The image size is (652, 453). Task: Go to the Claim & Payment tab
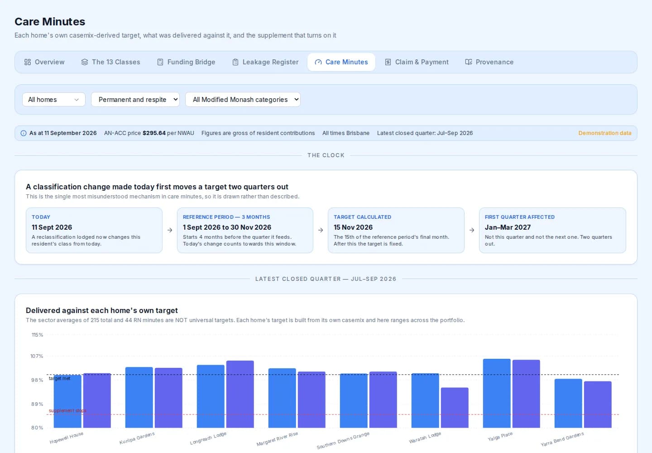tap(417, 62)
